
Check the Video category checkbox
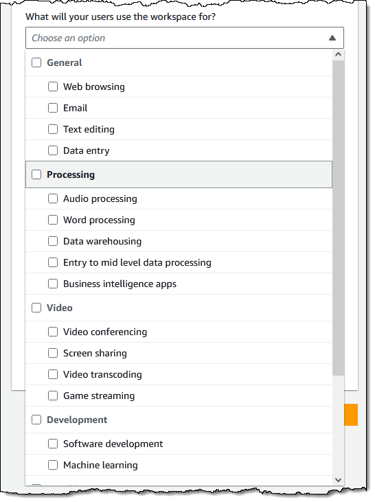[36, 308]
